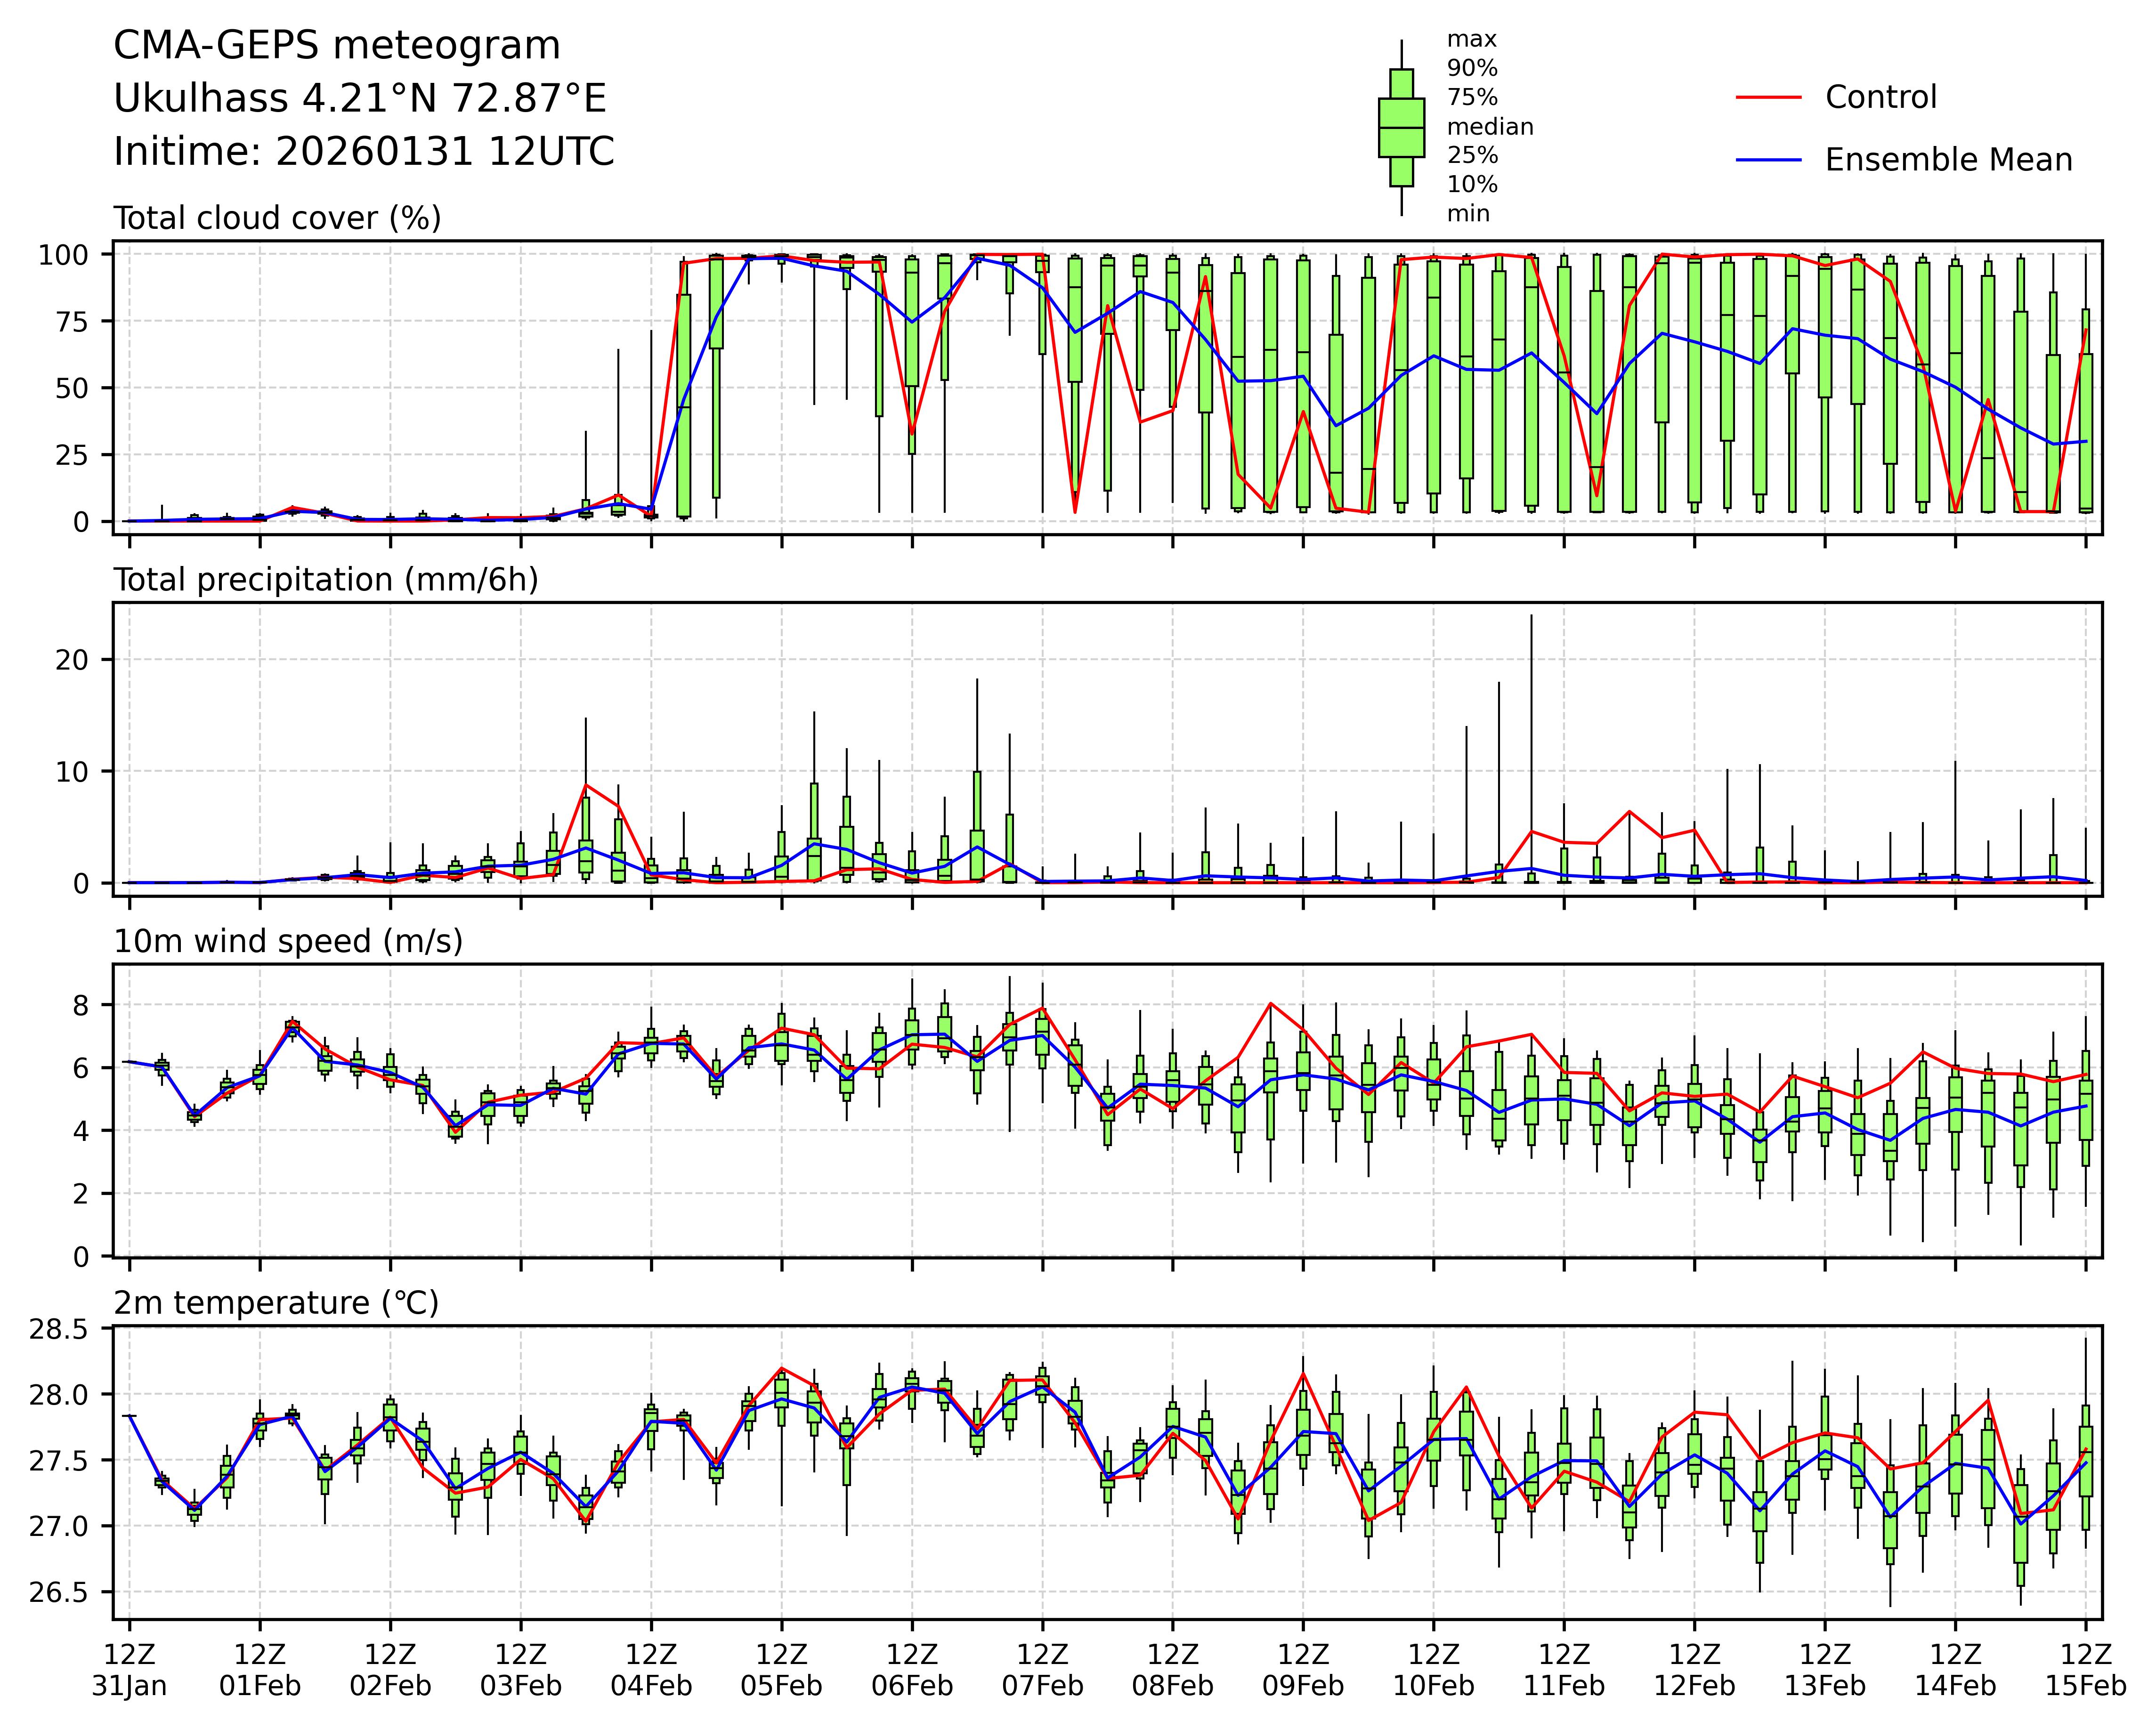This screenshot has height=1729, width=2156.
Task: Click the 100 cloud cover axis tick label
Action: click(63, 255)
